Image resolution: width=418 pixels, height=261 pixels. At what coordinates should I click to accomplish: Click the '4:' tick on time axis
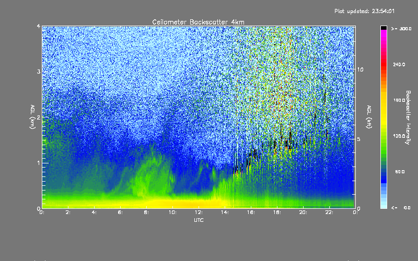tap(95, 212)
